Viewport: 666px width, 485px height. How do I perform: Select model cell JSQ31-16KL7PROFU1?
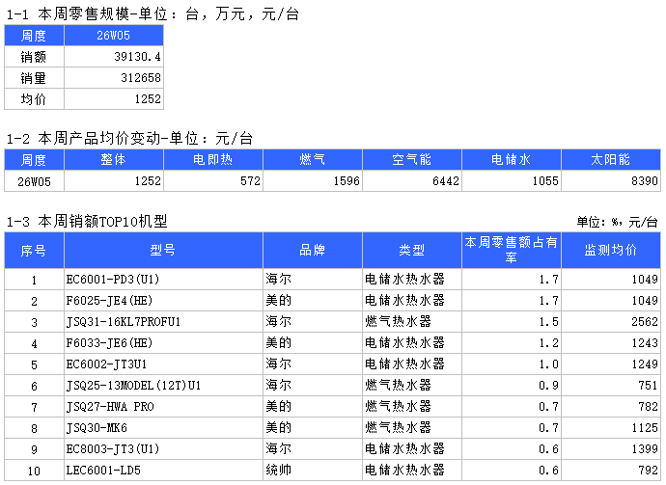coord(163,322)
